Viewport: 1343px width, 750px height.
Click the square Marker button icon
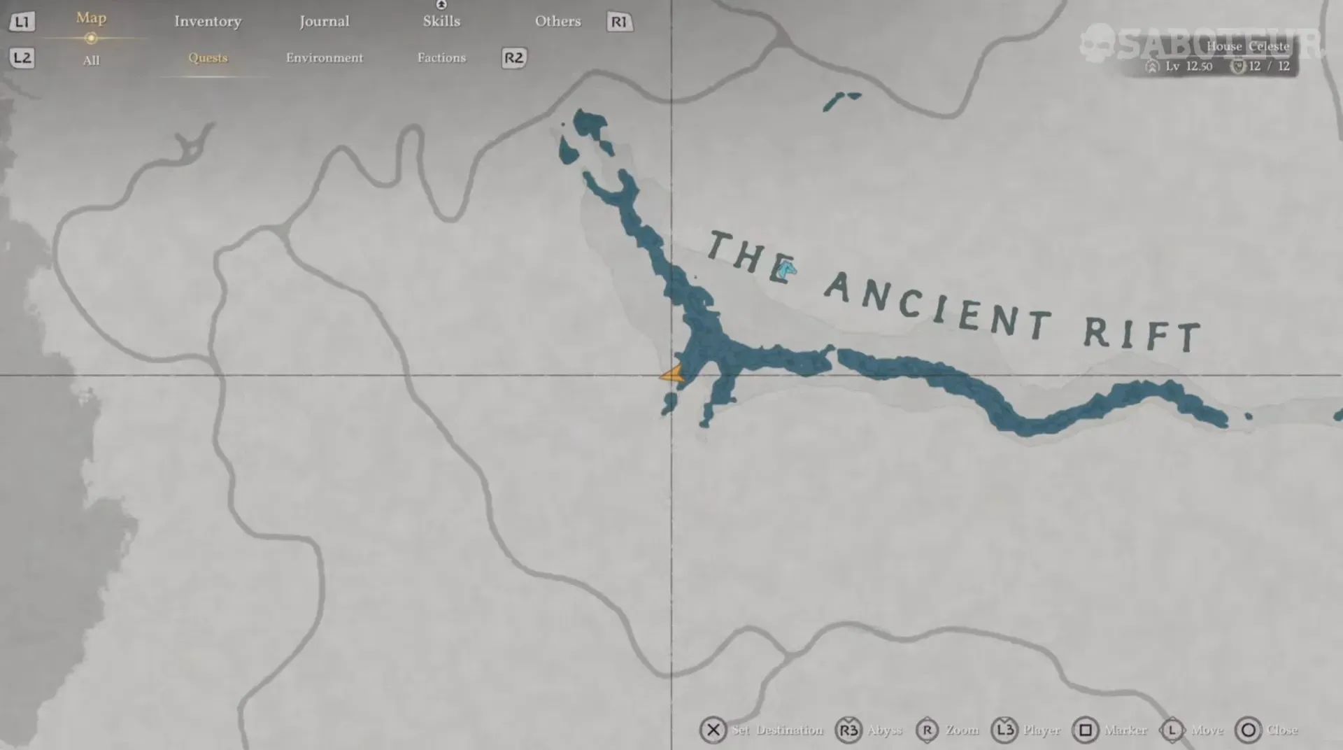(x=1085, y=730)
